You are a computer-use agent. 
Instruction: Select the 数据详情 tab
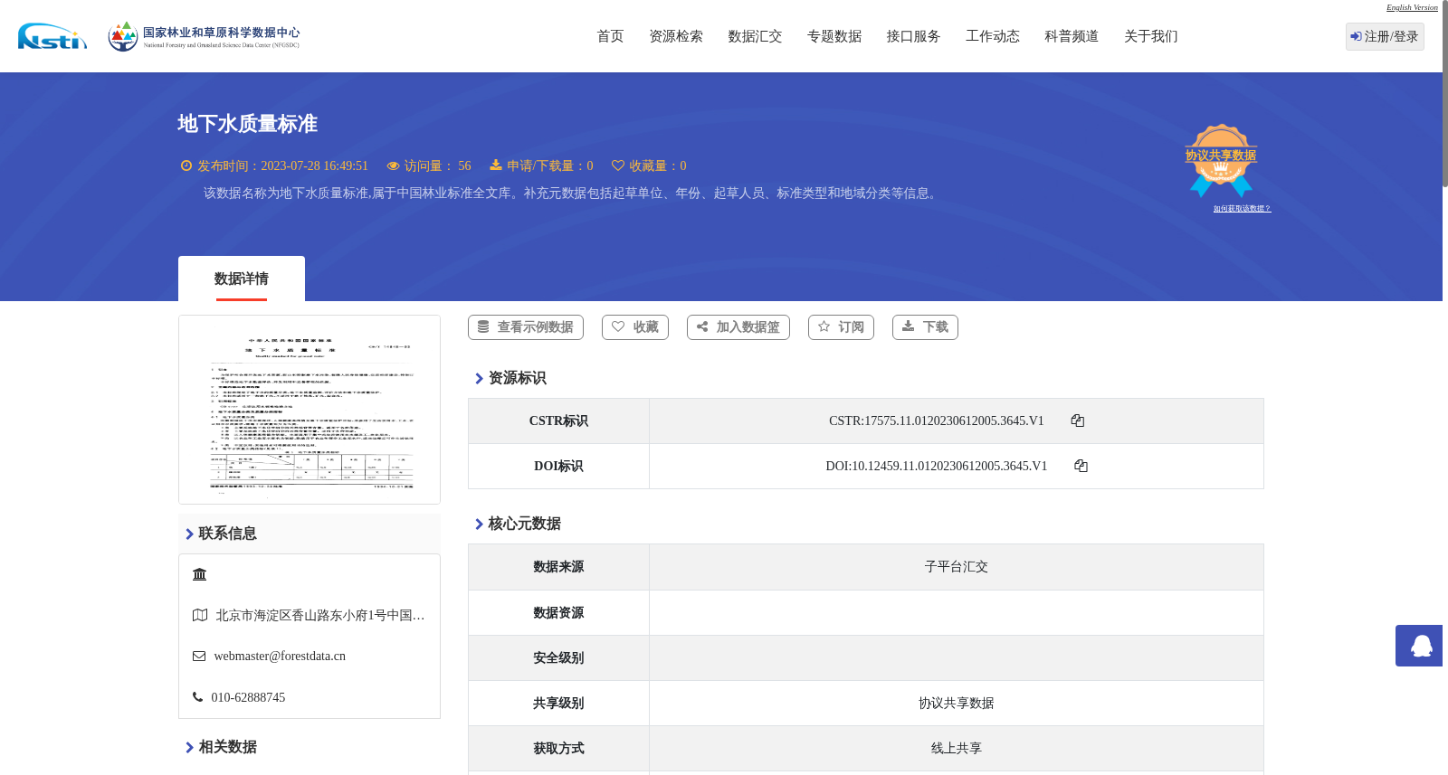point(242,279)
